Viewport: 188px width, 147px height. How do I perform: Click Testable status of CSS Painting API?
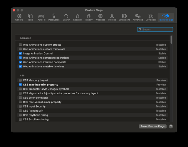161,111
